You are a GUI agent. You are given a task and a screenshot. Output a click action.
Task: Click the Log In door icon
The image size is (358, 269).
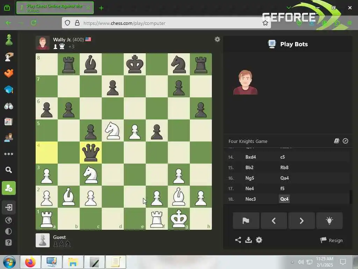pos(9,207)
